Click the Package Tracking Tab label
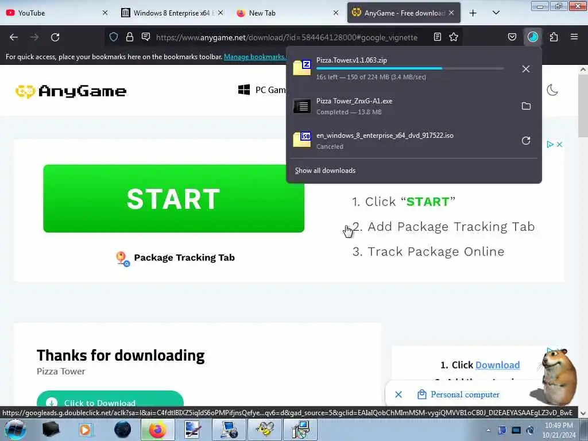Viewport: 588px width, 441px height. point(184,258)
